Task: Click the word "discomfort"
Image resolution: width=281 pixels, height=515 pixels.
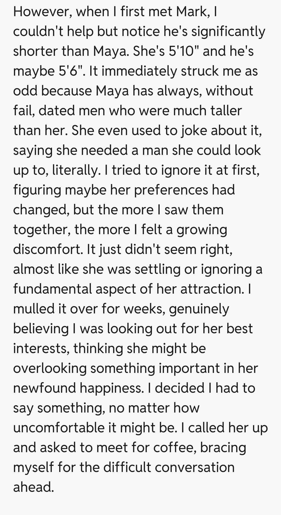Action: tap(48, 249)
